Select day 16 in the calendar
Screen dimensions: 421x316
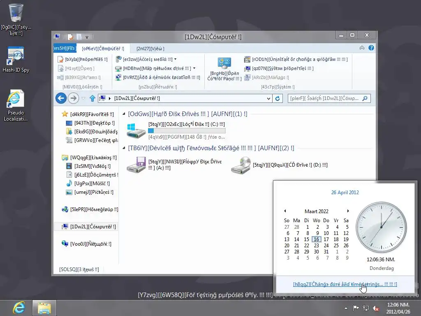tap(316, 239)
